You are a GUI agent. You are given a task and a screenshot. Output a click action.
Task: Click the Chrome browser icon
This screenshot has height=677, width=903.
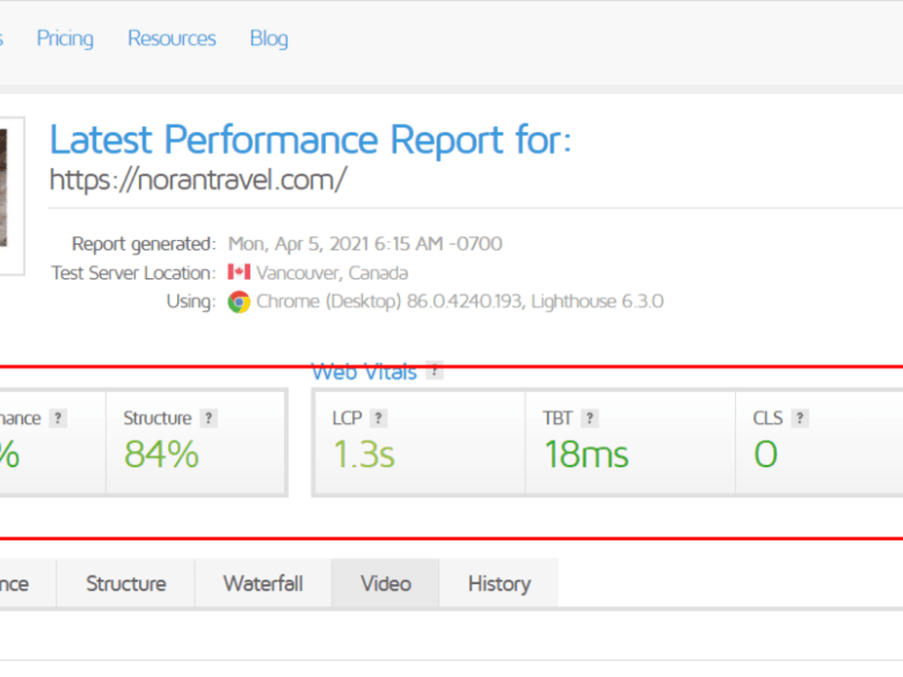[x=238, y=301]
